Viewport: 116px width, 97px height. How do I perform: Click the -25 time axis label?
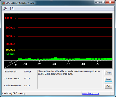coord(39,64)
